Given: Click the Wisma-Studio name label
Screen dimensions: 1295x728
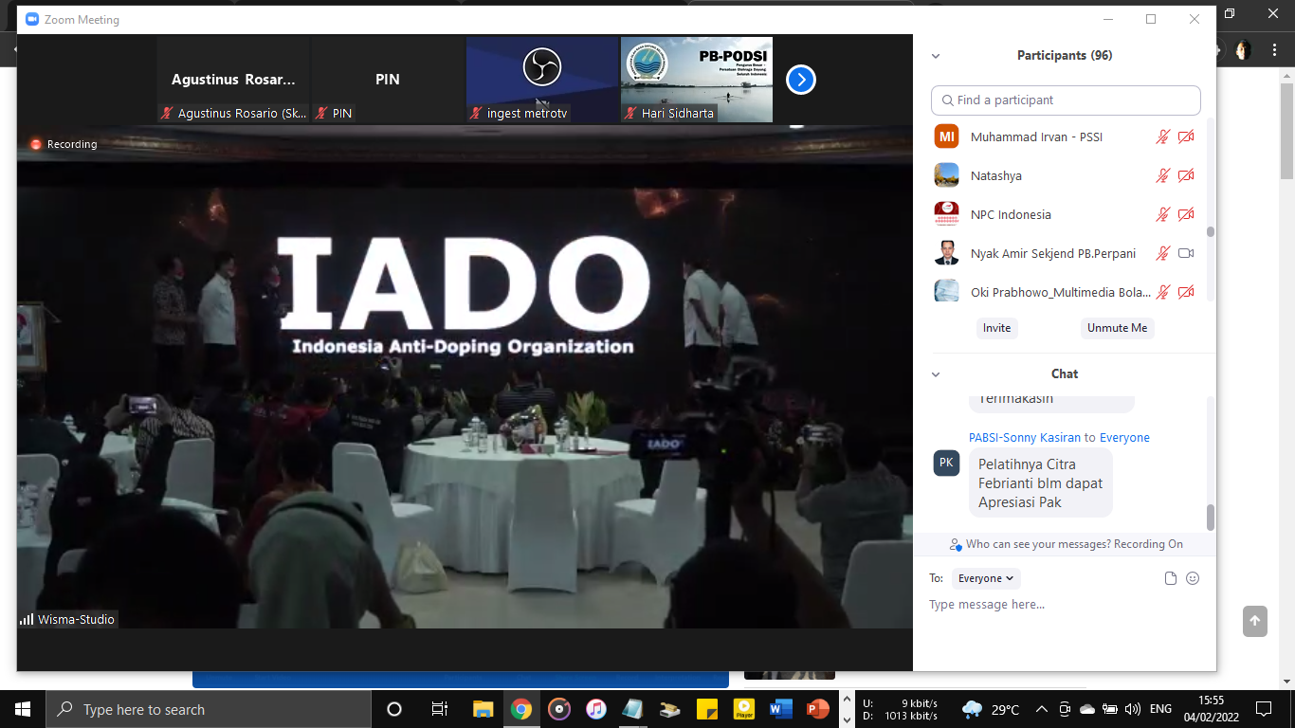Looking at the screenshot, I should pos(76,620).
